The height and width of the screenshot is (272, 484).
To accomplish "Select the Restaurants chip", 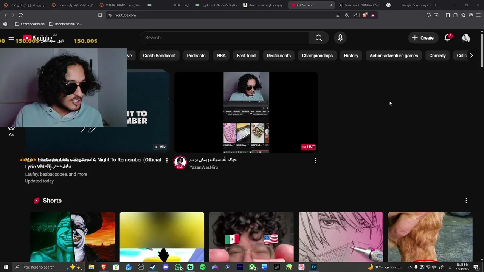I will (x=279, y=56).
